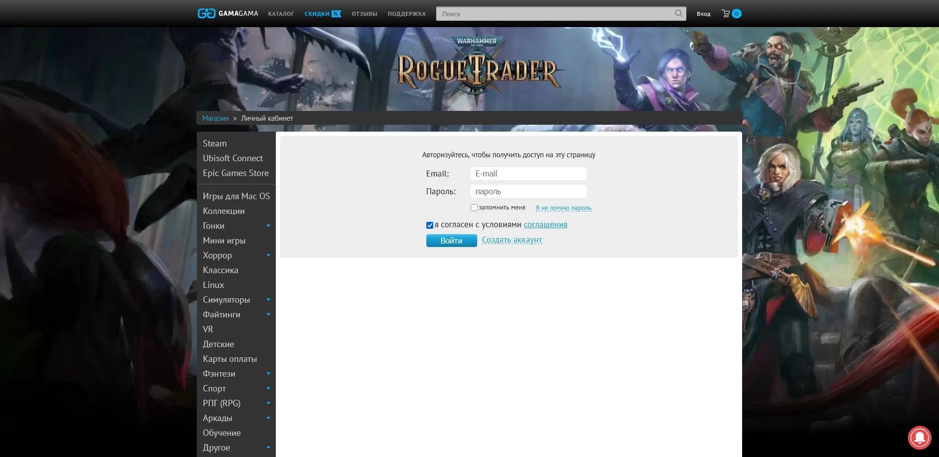
Task: Click the cart item count badge
Action: 736,14
